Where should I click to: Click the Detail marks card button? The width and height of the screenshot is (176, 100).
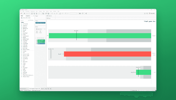[x=37, y=32]
